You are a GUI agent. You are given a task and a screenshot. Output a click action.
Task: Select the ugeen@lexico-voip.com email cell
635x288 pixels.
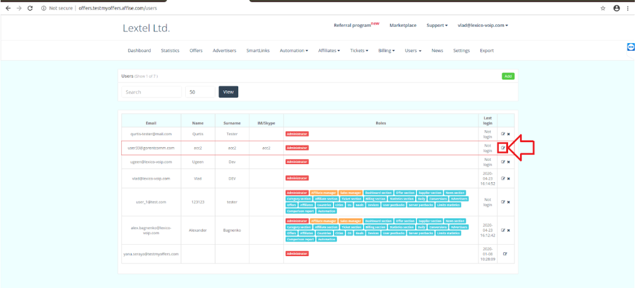tap(151, 162)
